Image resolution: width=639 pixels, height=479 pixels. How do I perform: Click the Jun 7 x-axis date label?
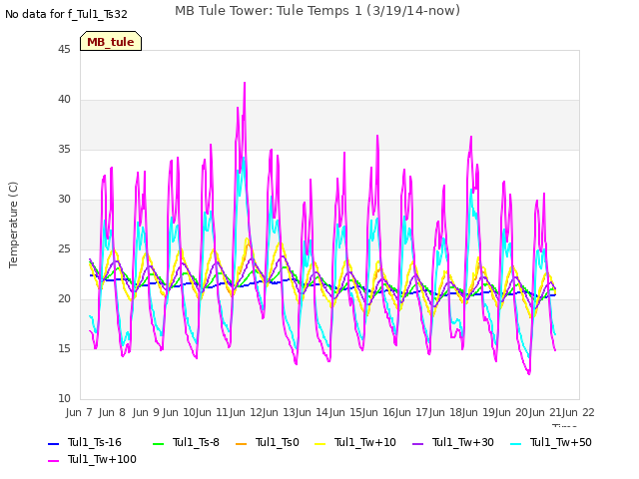pyautogui.click(x=79, y=412)
